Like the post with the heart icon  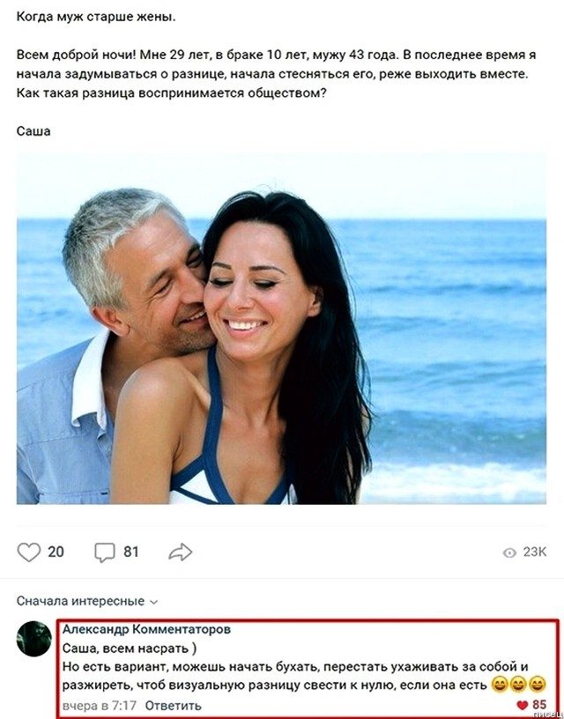[29, 552]
